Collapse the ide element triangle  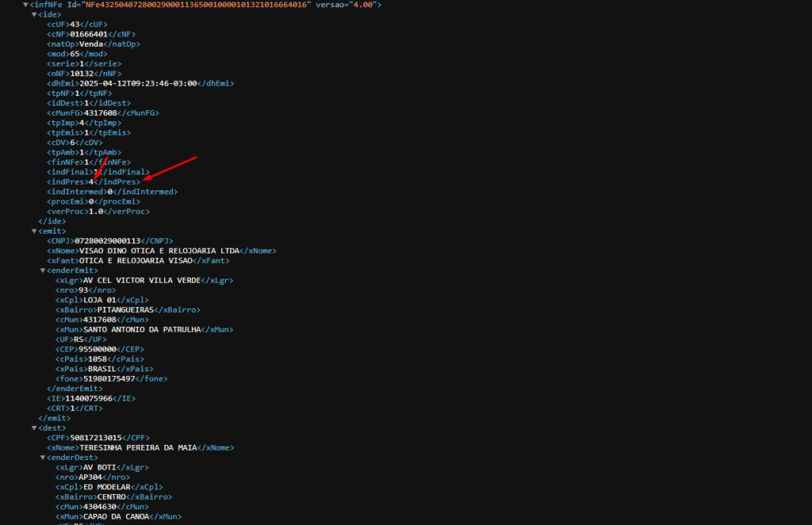(34, 14)
